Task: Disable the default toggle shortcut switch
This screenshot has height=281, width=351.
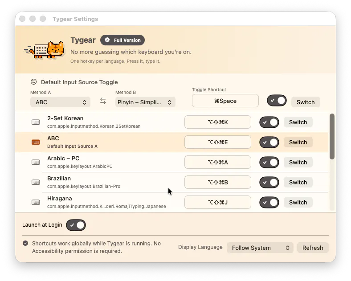Action: click(277, 101)
